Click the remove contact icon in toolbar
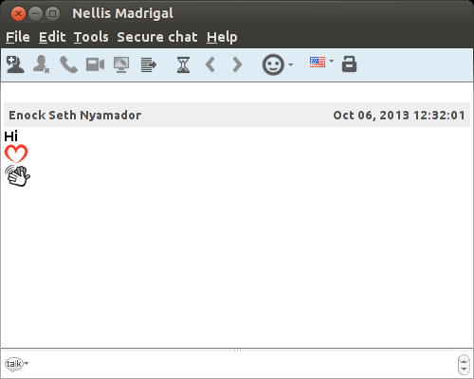 click(x=41, y=64)
